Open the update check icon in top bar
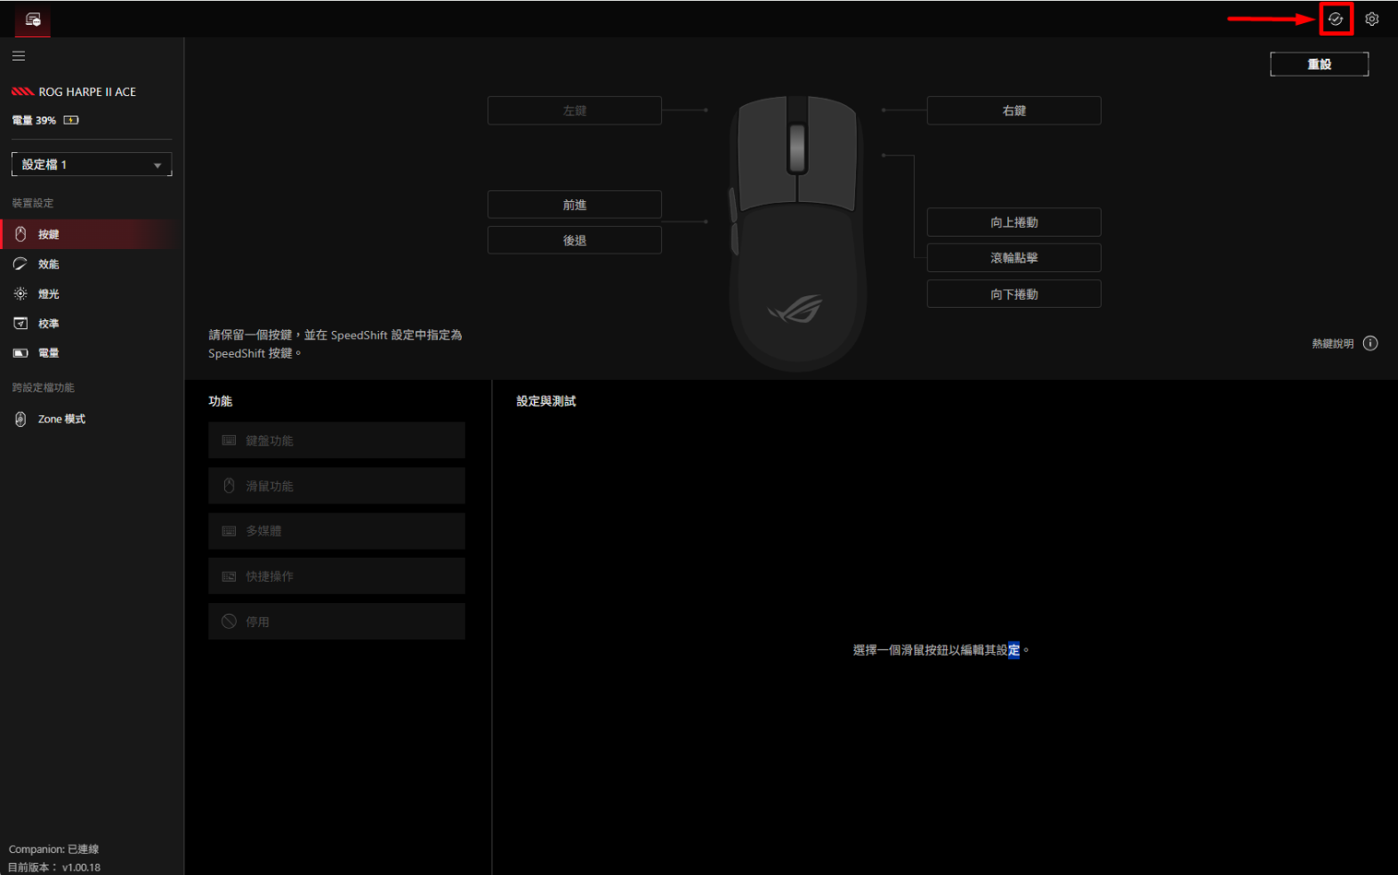Screen dimensions: 1398x875 coord(1335,18)
